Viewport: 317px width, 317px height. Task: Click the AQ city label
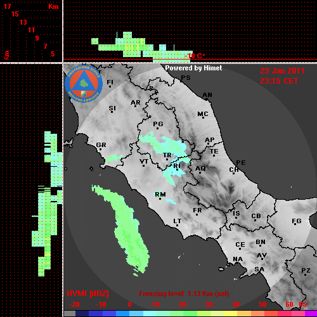coord(200,169)
